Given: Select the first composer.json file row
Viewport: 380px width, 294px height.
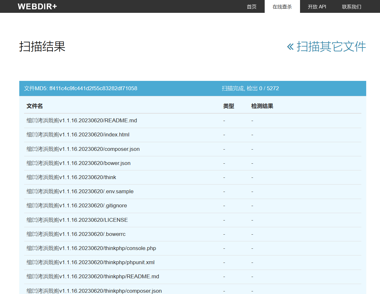Looking at the screenshot, I should pyautogui.click(x=83, y=149).
